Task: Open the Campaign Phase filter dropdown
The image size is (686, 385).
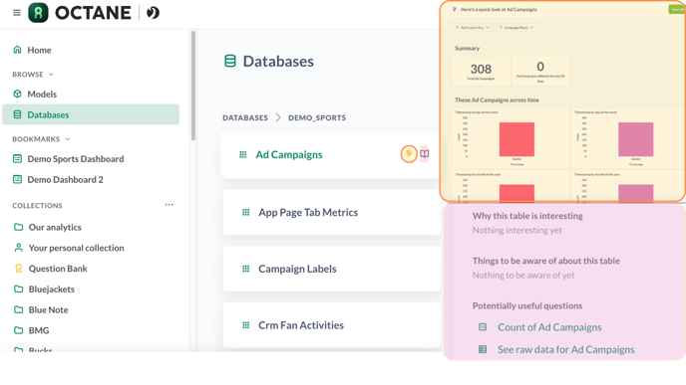Action: [516, 28]
